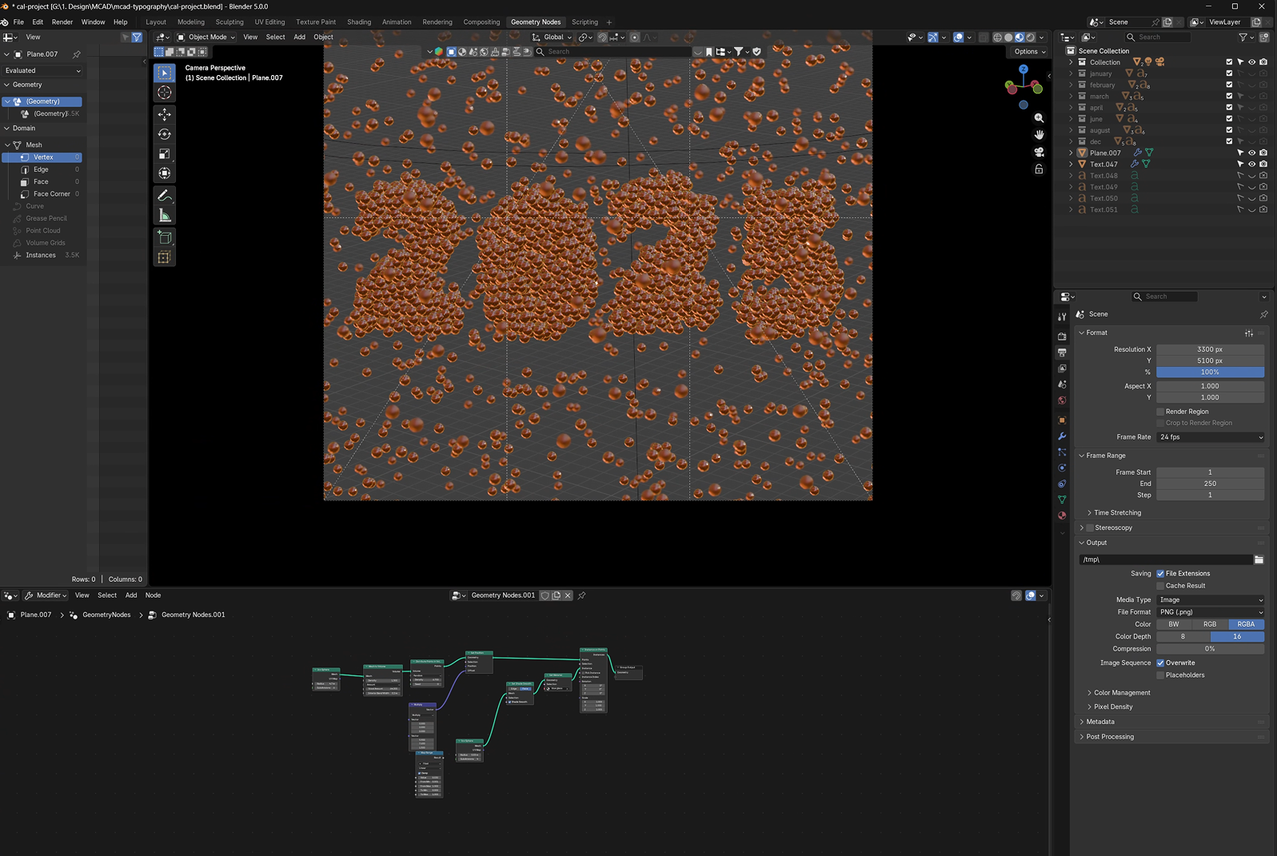Pin the Geometry Nodes.001 node tree

tap(582, 595)
